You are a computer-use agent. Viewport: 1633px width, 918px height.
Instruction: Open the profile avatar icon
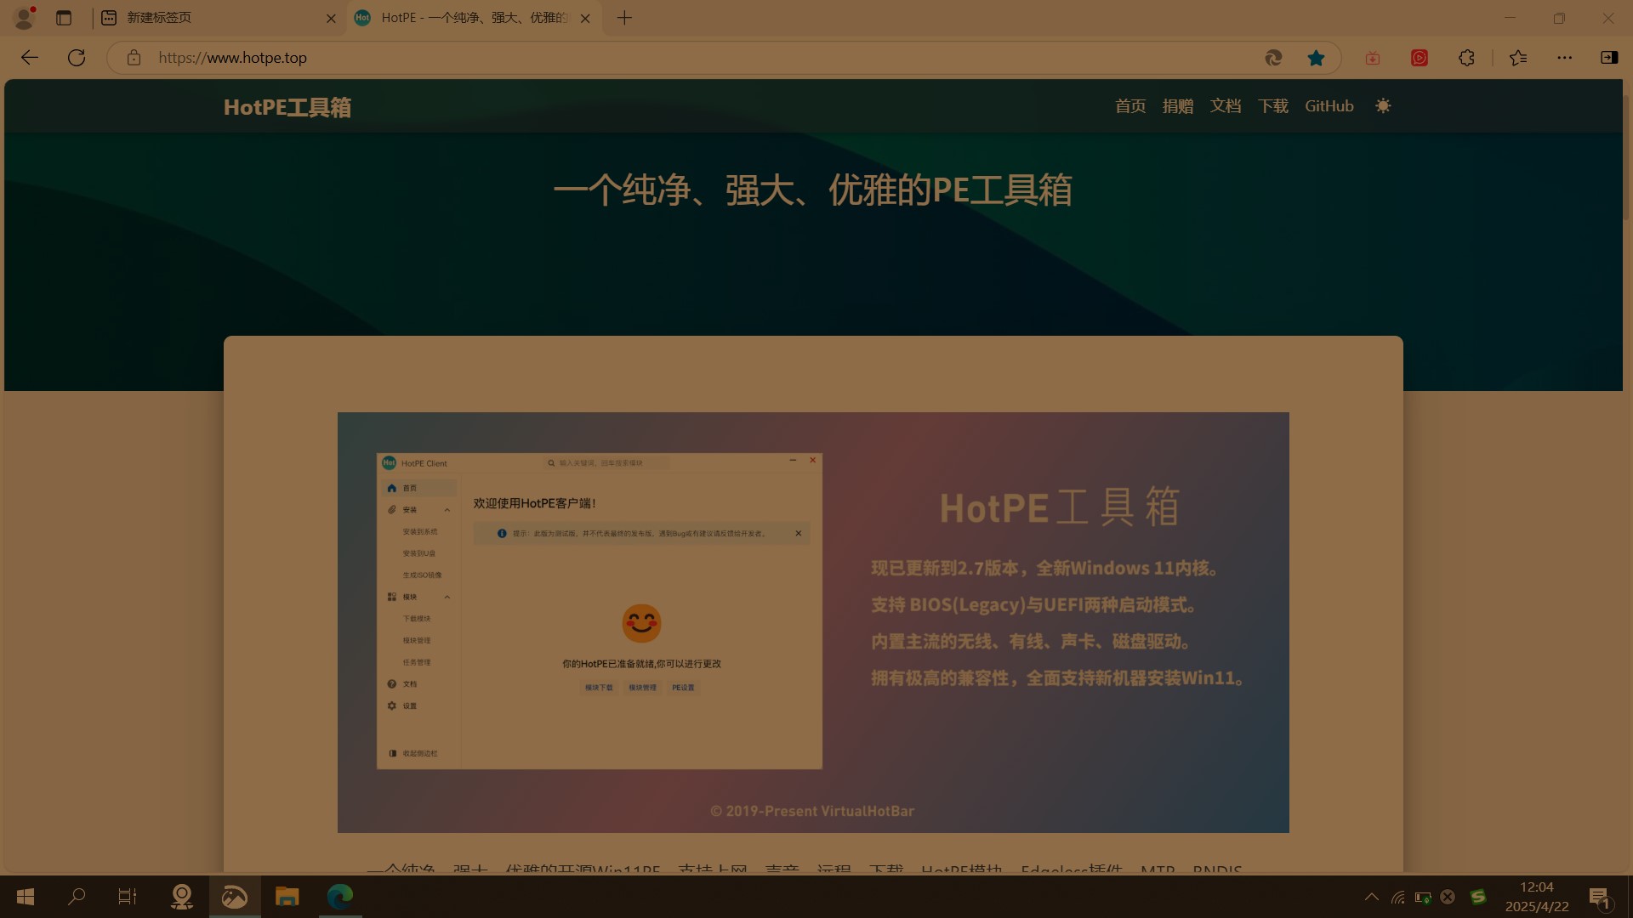[x=24, y=18]
